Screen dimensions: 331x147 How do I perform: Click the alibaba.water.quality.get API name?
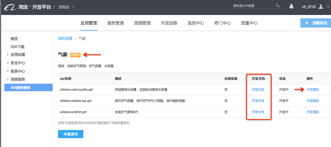click(x=77, y=89)
